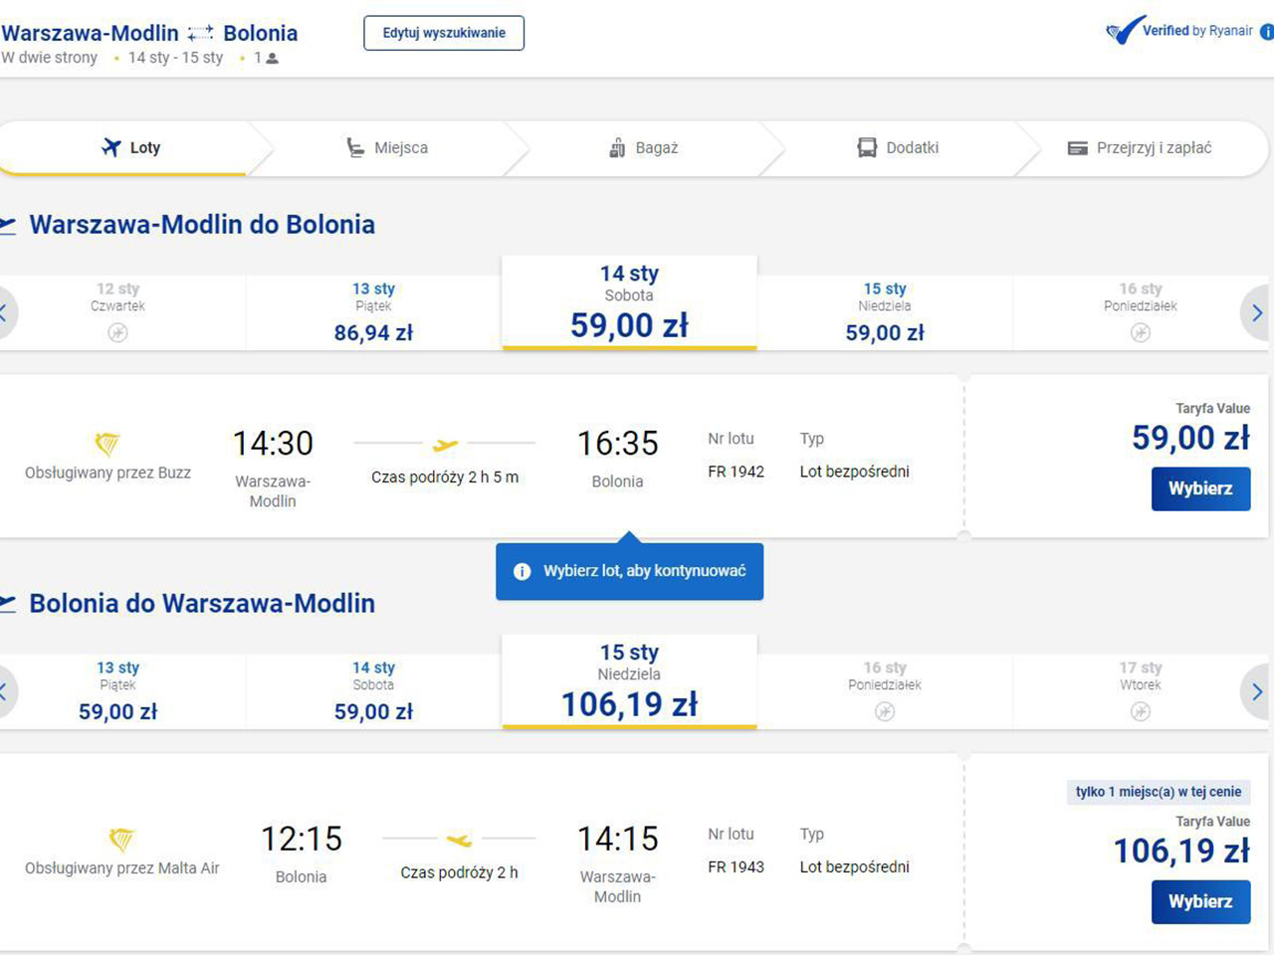Click the bus icon beside Dodatki
The width and height of the screenshot is (1274, 955).
click(867, 147)
